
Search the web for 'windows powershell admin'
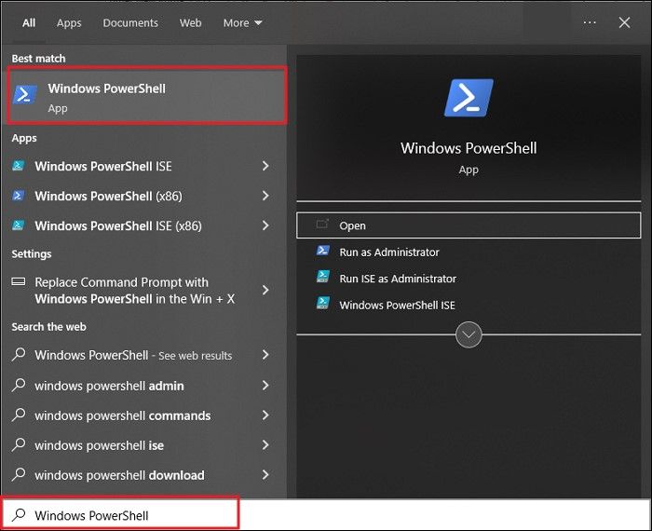[109, 386]
